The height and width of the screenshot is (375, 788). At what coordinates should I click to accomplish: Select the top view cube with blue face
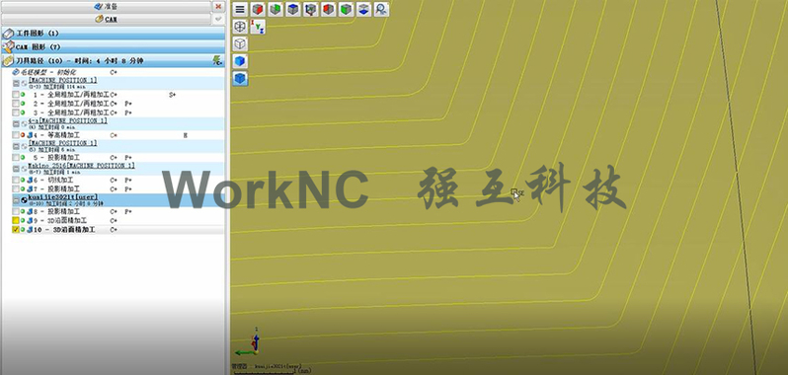tap(293, 9)
